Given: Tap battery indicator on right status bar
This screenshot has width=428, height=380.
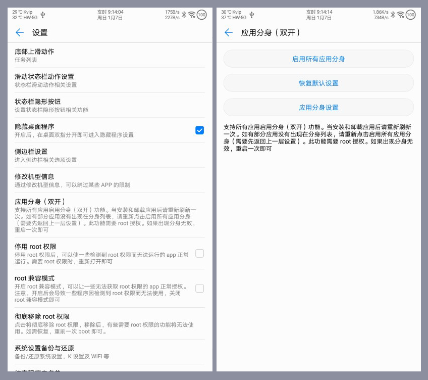Looking at the screenshot, I should [410, 15].
